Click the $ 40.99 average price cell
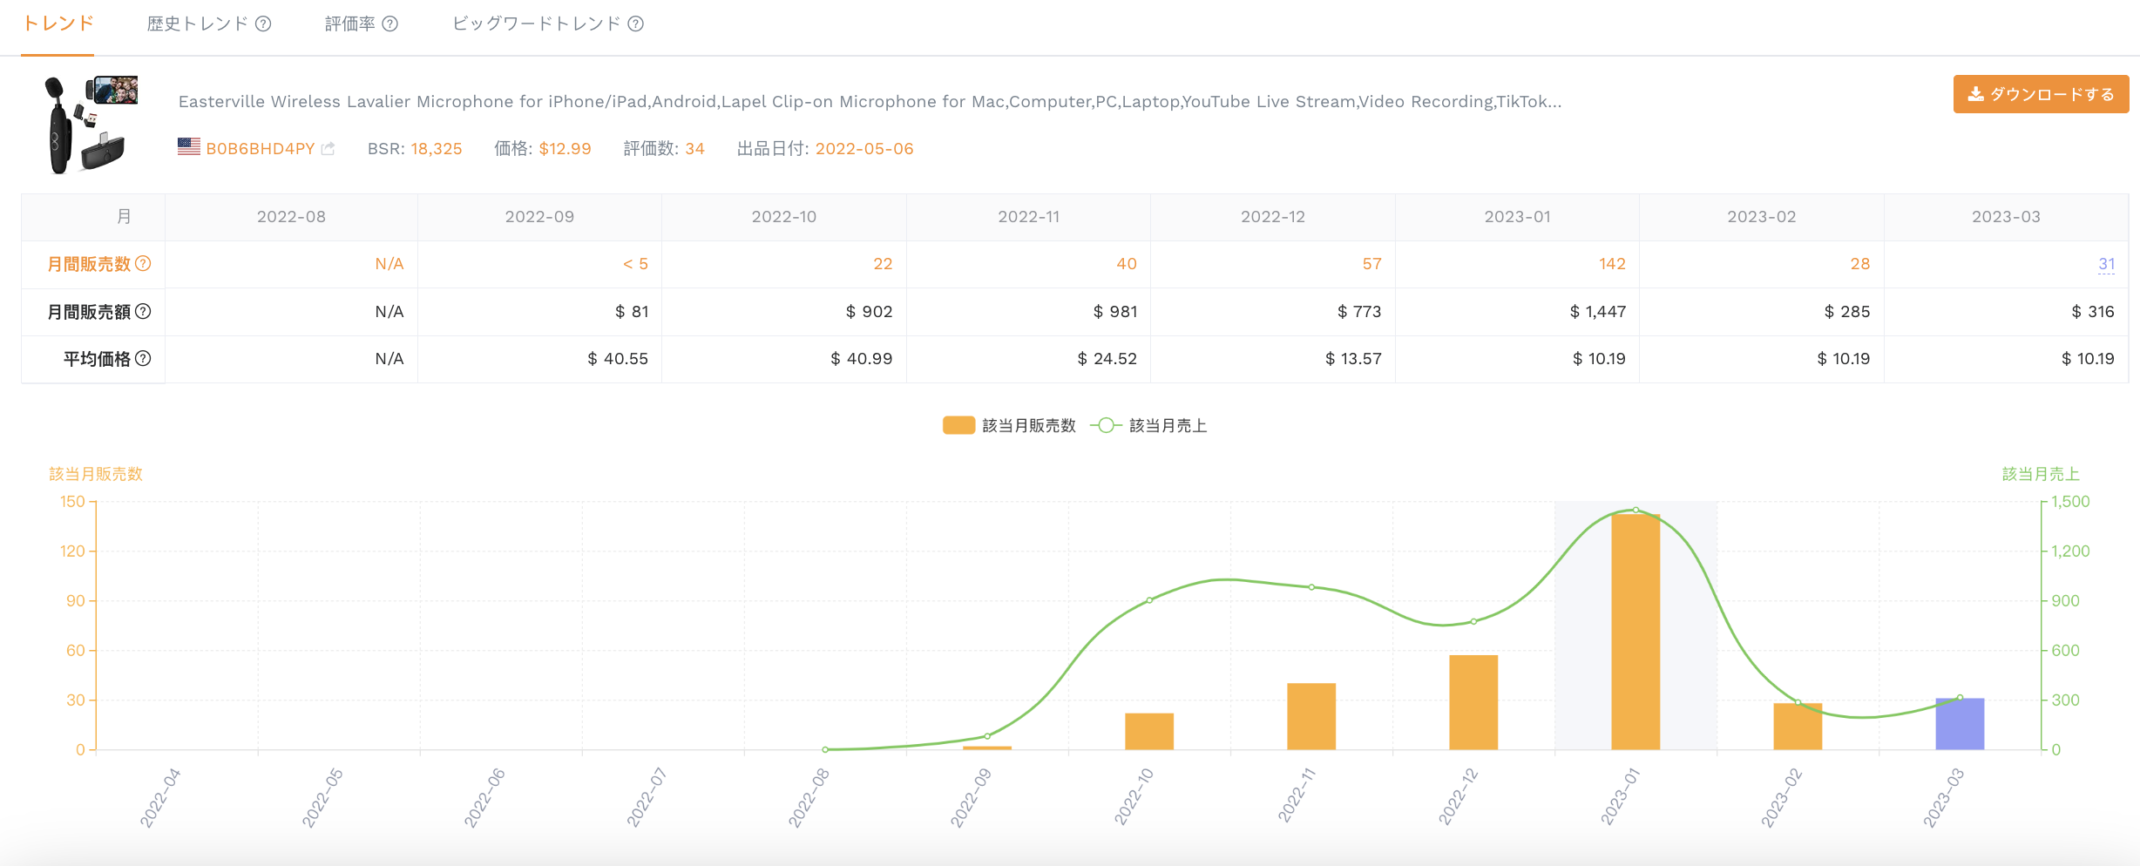The width and height of the screenshot is (2140, 866). click(x=784, y=358)
